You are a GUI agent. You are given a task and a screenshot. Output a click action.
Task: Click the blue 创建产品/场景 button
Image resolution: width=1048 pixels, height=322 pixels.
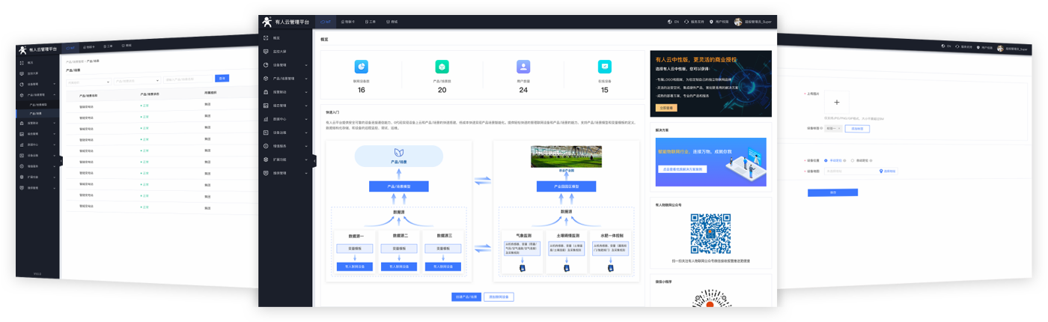[466, 297]
